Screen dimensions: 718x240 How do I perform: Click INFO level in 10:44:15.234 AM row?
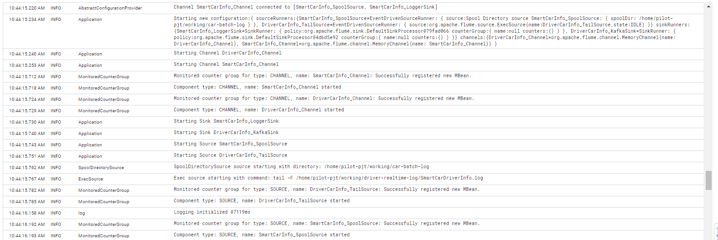(56, 20)
